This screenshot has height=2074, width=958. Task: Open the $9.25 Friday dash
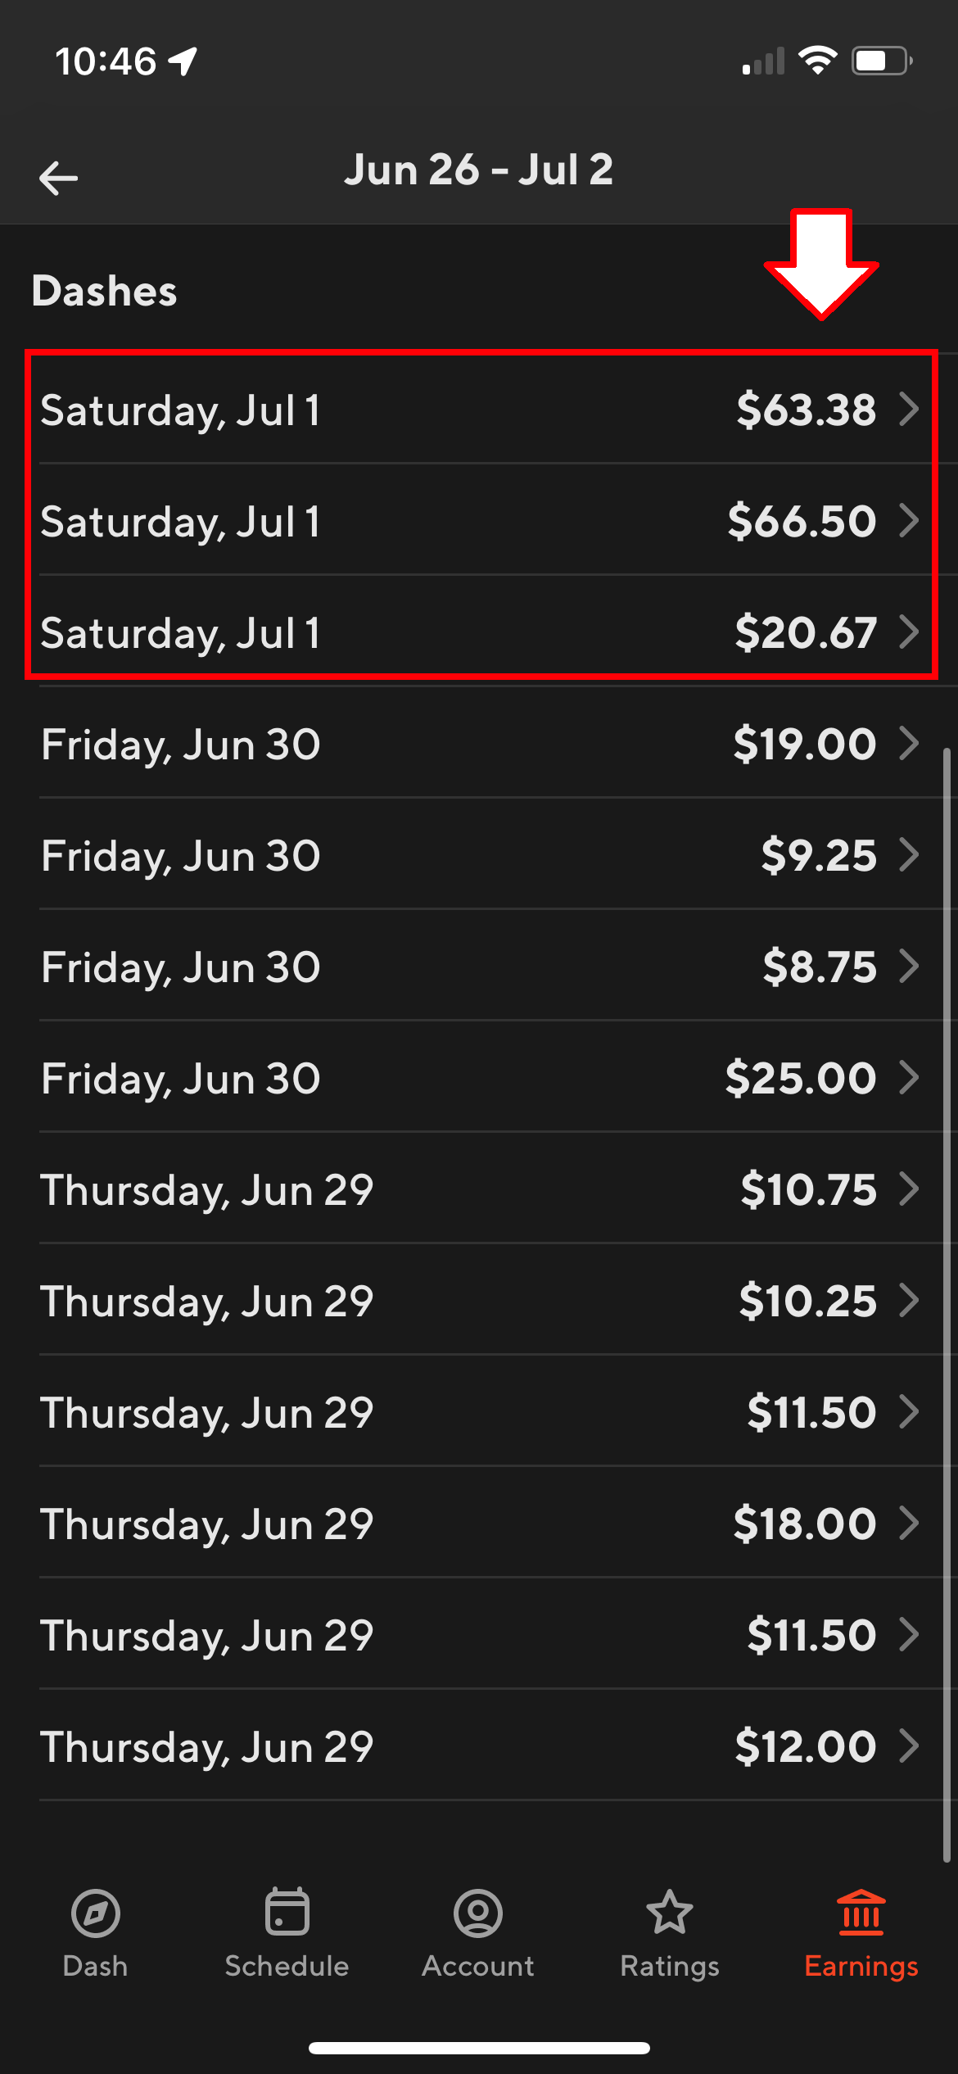(x=479, y=855)
